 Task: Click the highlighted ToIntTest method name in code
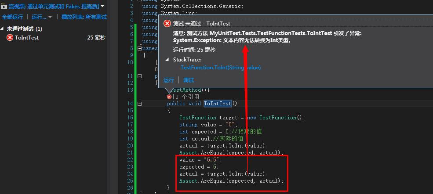pyautogui.click(x=217, y=104)
